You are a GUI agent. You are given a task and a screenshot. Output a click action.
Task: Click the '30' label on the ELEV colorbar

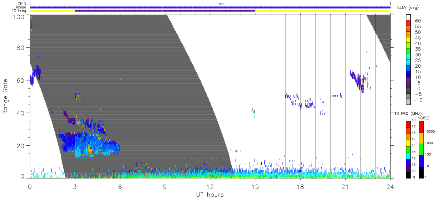(x=417, y=55)
